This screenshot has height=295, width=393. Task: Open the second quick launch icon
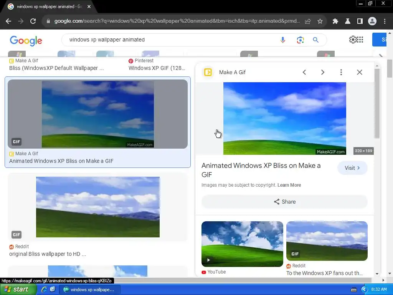53,289
